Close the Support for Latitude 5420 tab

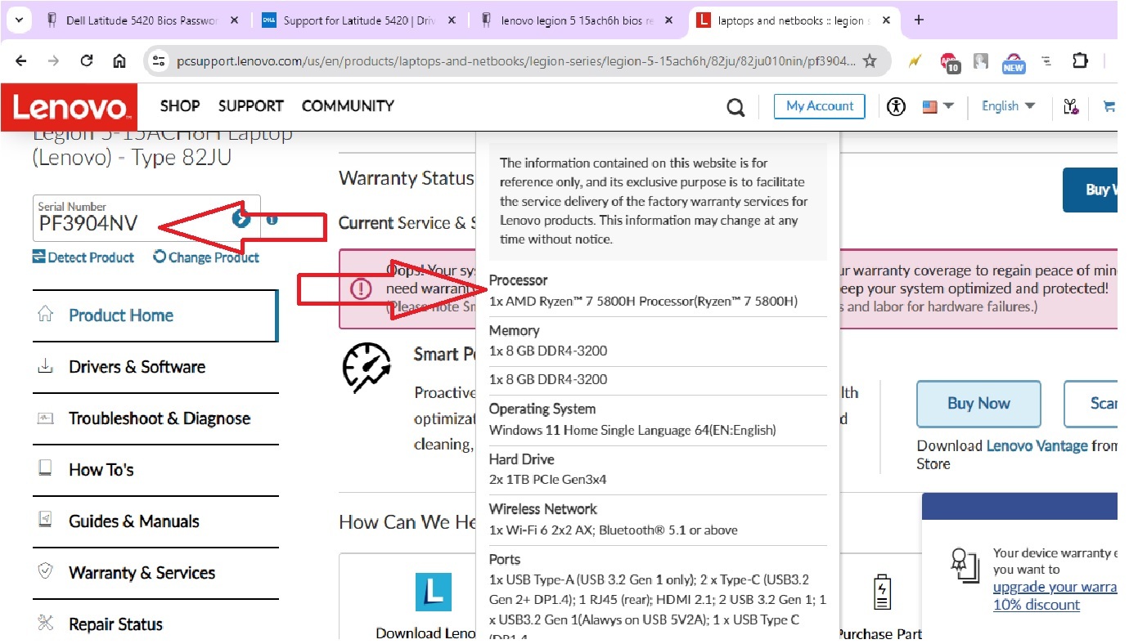click(x=451, y=20)
